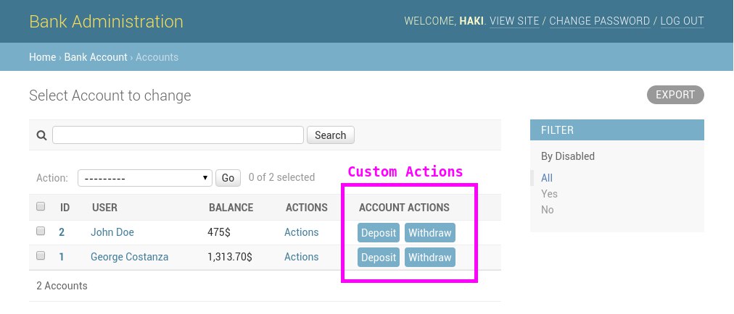The image size is (734, 314).
Task: Click the Actions column header
Action: 307,208
